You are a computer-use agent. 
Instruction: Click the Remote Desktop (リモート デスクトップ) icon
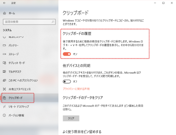click(x=4, y=107)
